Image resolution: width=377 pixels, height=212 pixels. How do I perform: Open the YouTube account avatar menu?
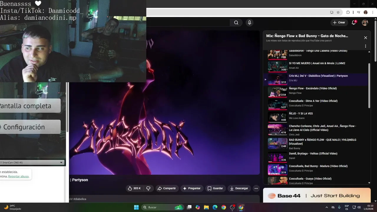pyautogui.click(x=365, y=23)
